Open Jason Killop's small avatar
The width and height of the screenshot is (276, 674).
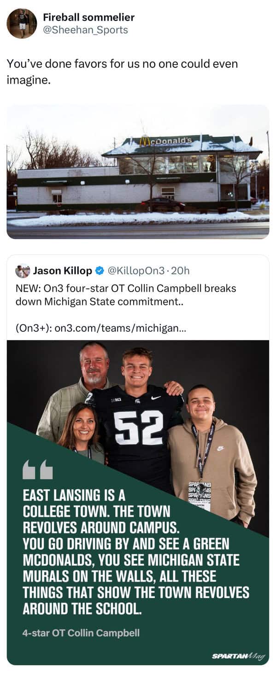[23, 271]
